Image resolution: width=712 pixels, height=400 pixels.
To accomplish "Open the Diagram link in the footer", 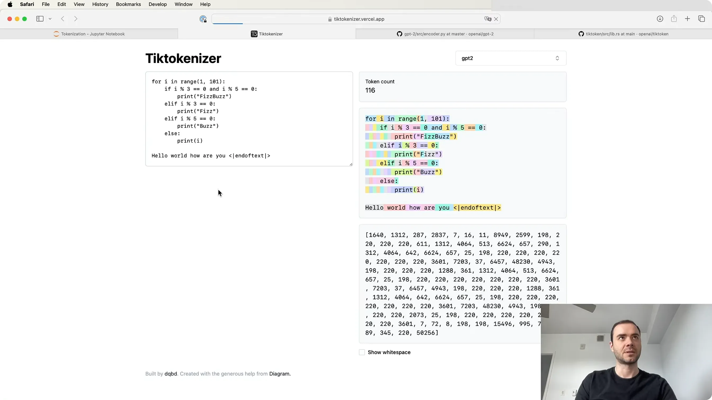I will point(280,374).
